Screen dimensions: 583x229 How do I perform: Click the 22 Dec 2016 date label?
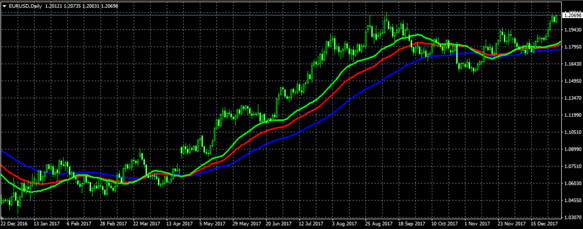(x=15, y=224)
